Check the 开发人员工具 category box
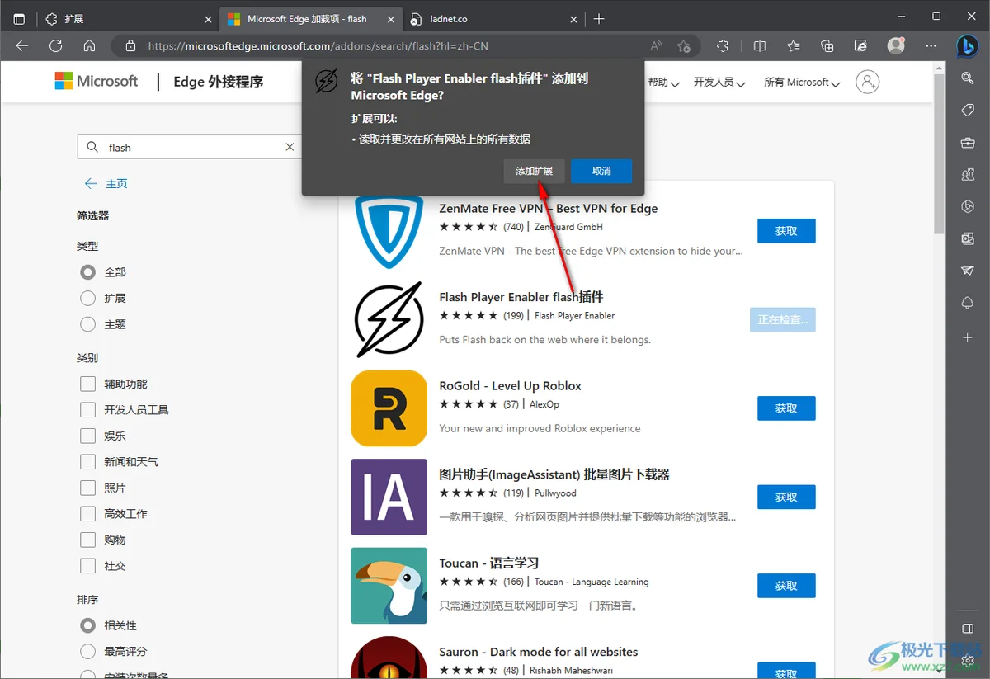The width and height of the screenshot is (990, 679). coord(88,409)
